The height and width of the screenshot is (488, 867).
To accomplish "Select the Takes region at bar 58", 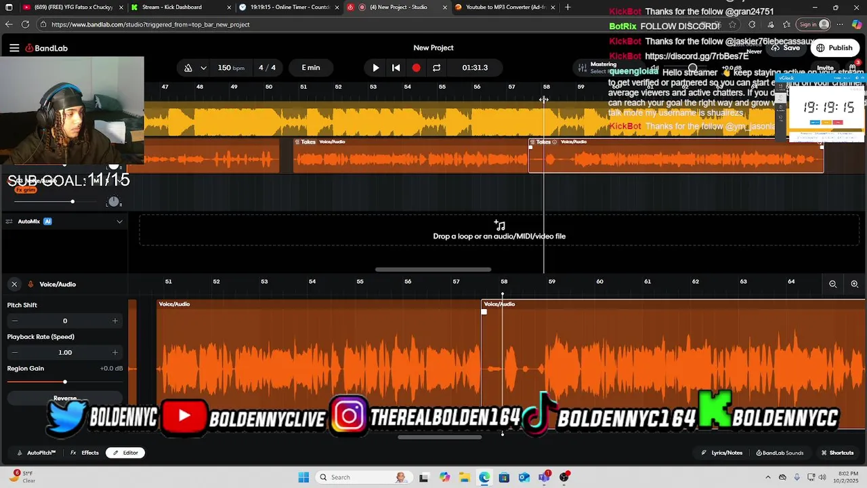I will (x=676, y=157).
